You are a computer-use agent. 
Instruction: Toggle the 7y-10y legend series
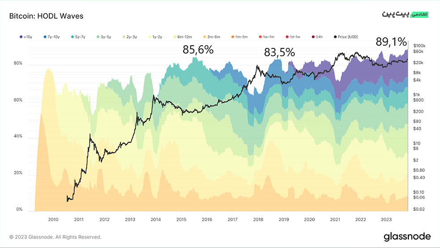coord(51,37)
